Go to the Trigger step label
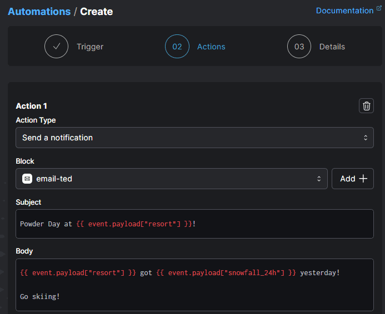Viewport: 385px width, 314px height. pos(90,47)
